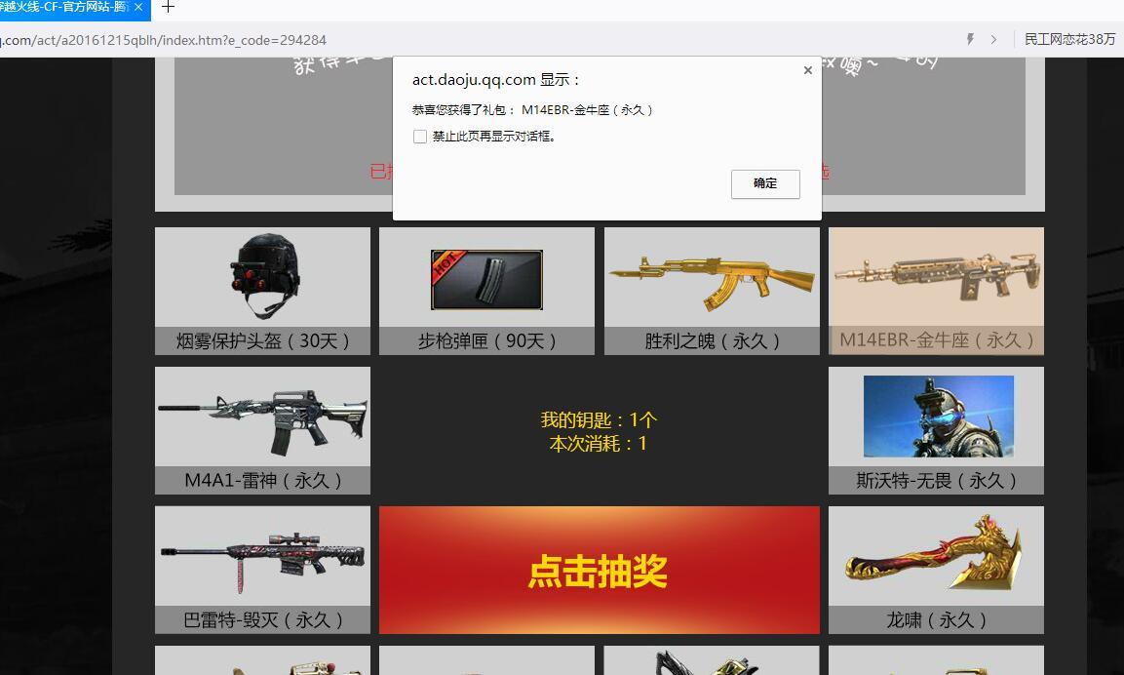1124x675 pixels.
Task: Click the address bar URL
Action: pyautogui.click(x=164, y=40)
